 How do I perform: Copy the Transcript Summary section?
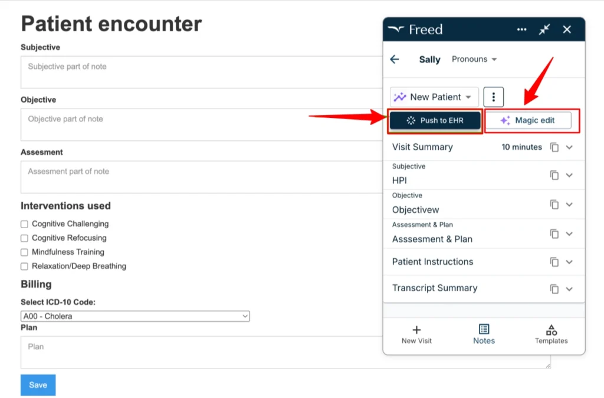554,289
